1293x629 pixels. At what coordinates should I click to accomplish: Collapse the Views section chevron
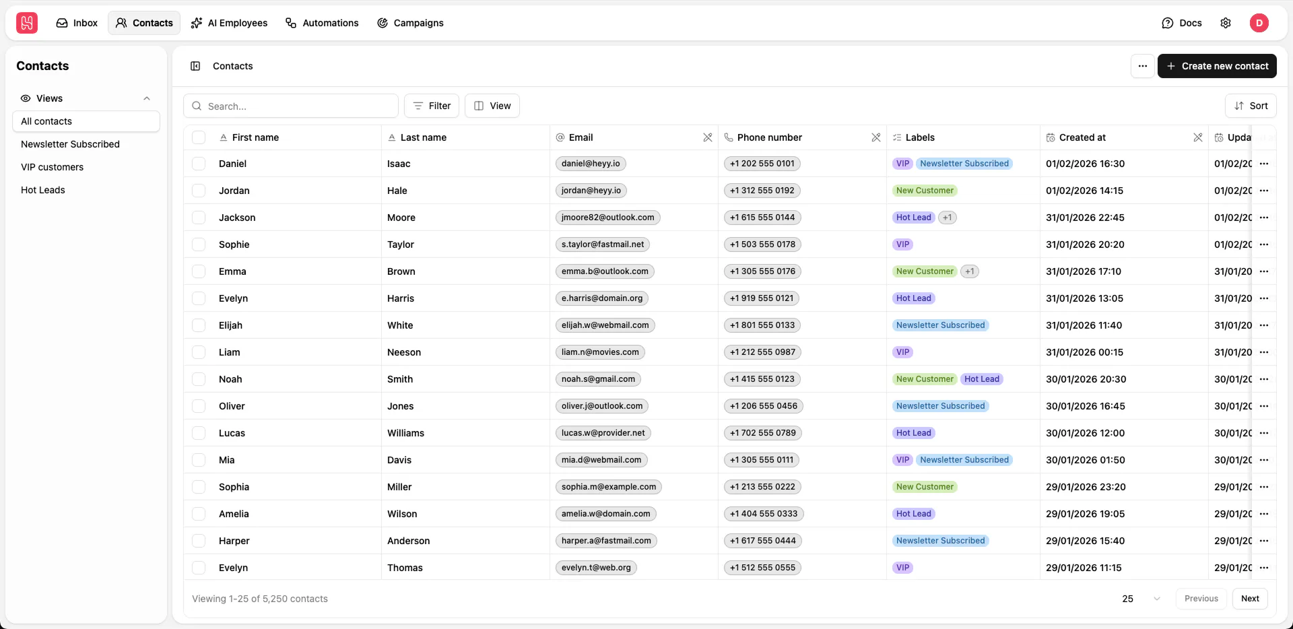tap(147, 98)
